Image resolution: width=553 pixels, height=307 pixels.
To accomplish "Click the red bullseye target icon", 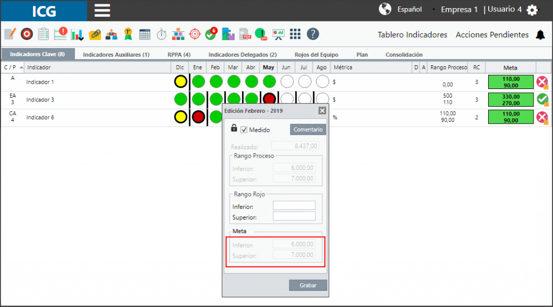I will click(x=27, y=34).
